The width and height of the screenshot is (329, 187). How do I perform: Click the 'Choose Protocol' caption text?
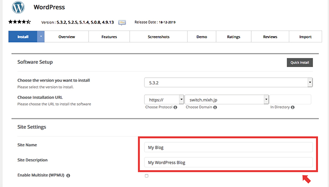159,107
